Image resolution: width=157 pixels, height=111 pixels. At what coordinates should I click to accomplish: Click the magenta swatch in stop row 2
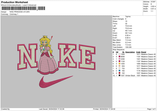coord(120,57)
